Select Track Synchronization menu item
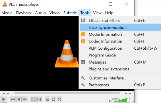This screenshot has width=161, height=103. pyautogui.click(x=120, y=27)
